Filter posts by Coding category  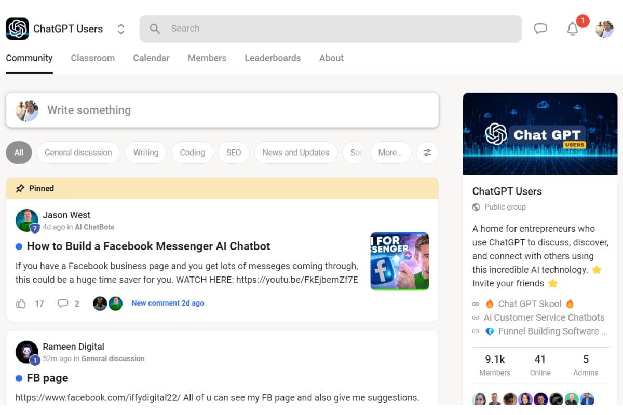(x=192, y=153)
